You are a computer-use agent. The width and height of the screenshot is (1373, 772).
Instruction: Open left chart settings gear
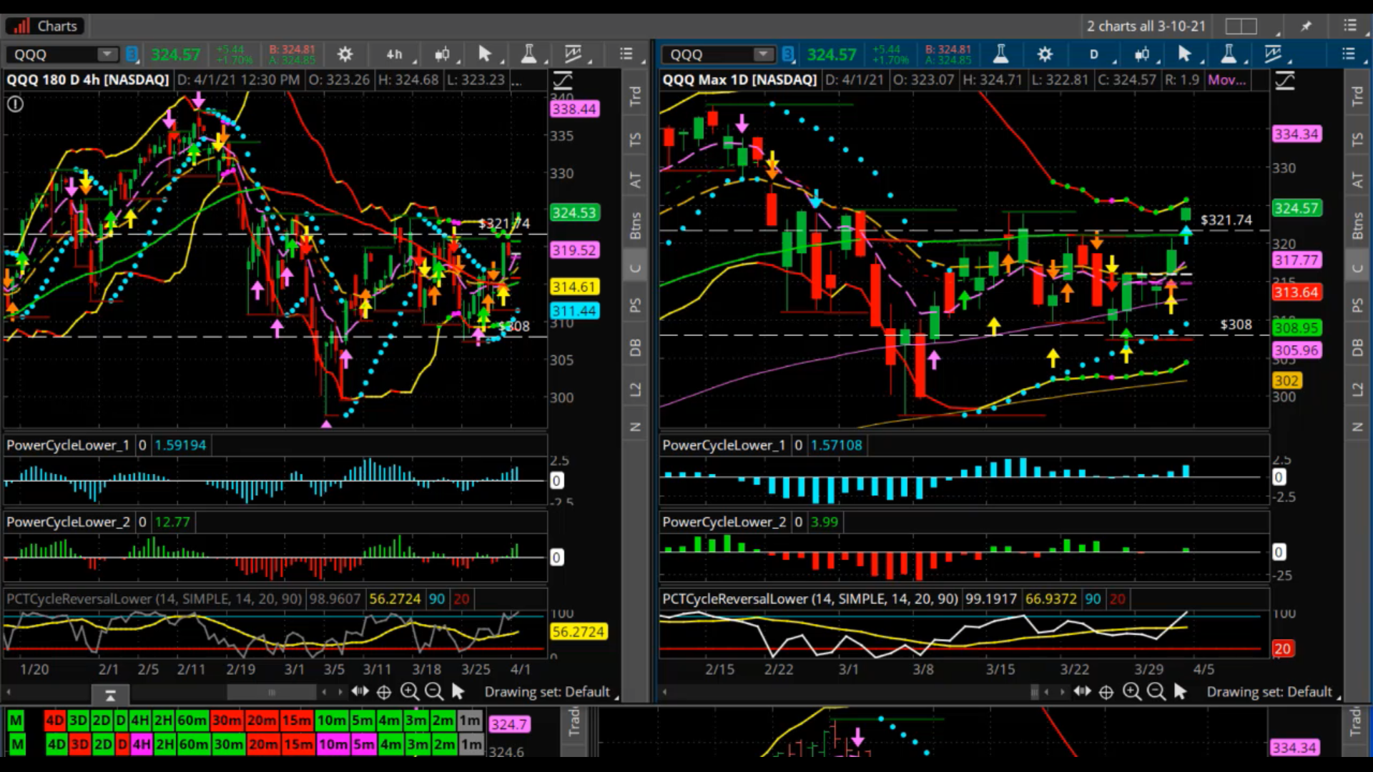click(345, 54)
